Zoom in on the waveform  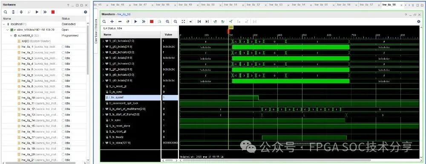[167, 21]
